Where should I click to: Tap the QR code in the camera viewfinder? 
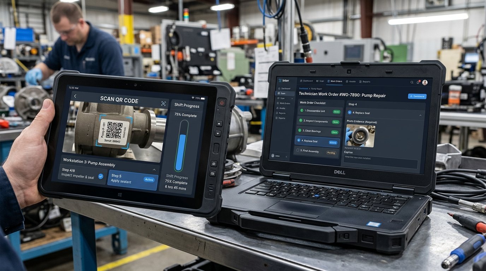click(x=114, y=130)
